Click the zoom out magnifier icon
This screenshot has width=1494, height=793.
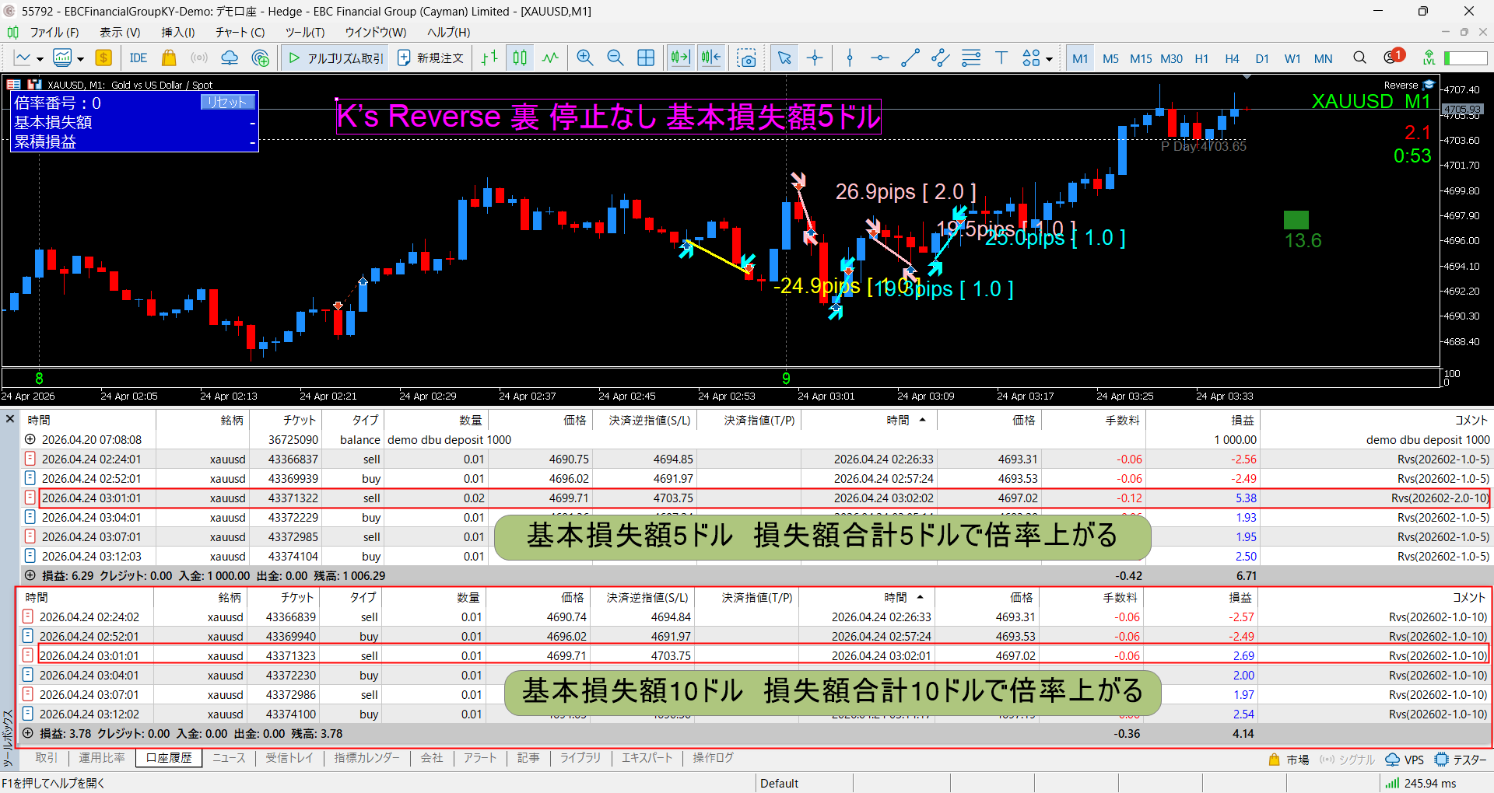coord(615,58)
